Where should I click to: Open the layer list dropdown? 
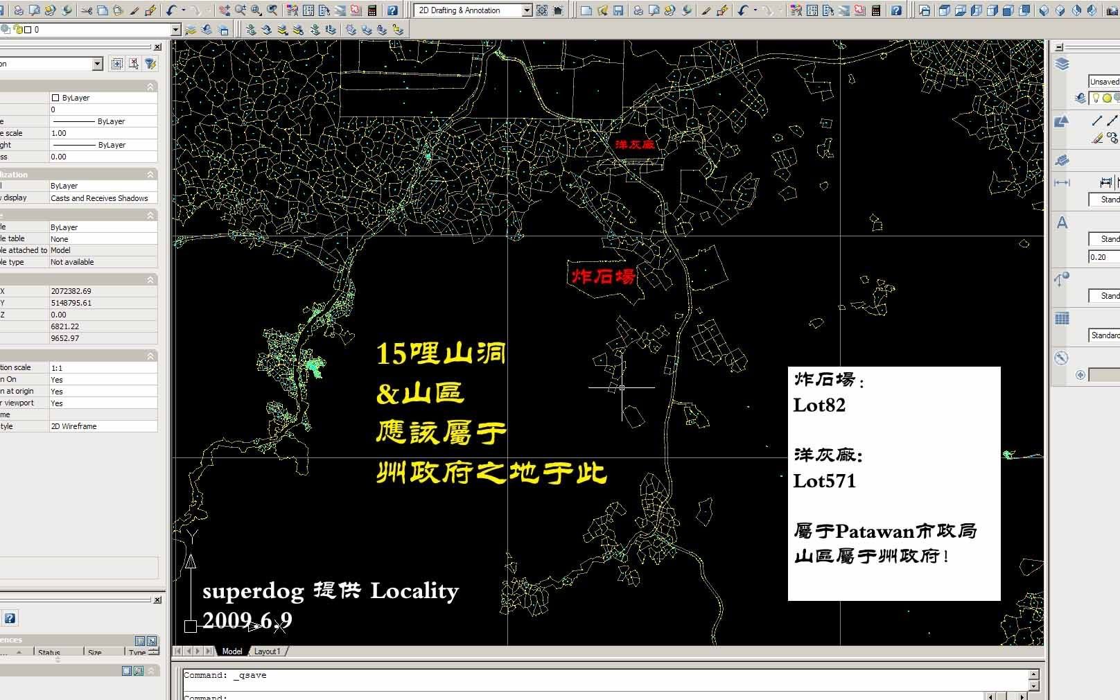(x=175, y=30)
